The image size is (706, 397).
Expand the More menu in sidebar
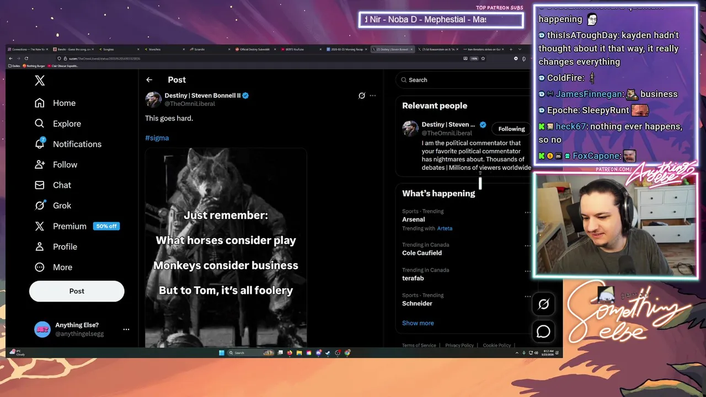(54, 267)
